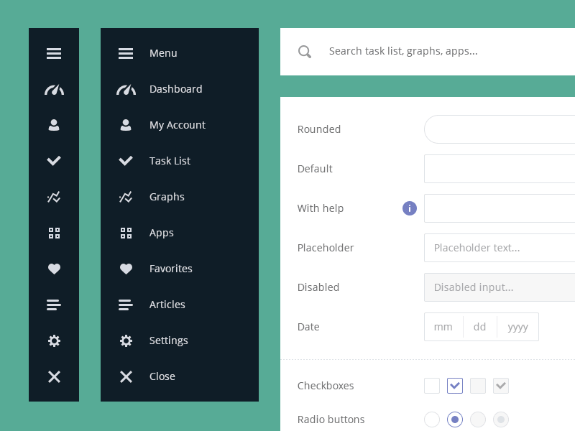The image size is (575, 431).
Task: Select Dashboard from the expanded menu
Action: pyautogui.click(x=175, y=89)
